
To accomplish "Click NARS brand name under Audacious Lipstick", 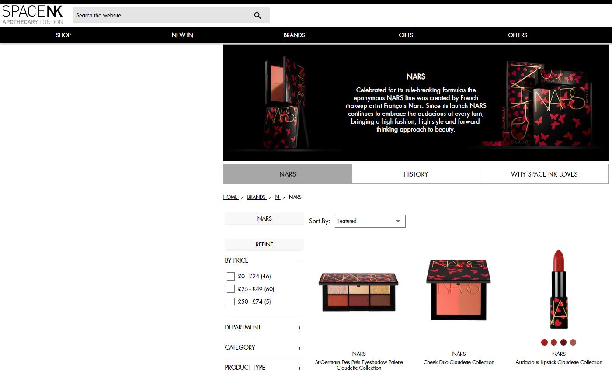I will [559, 354].
